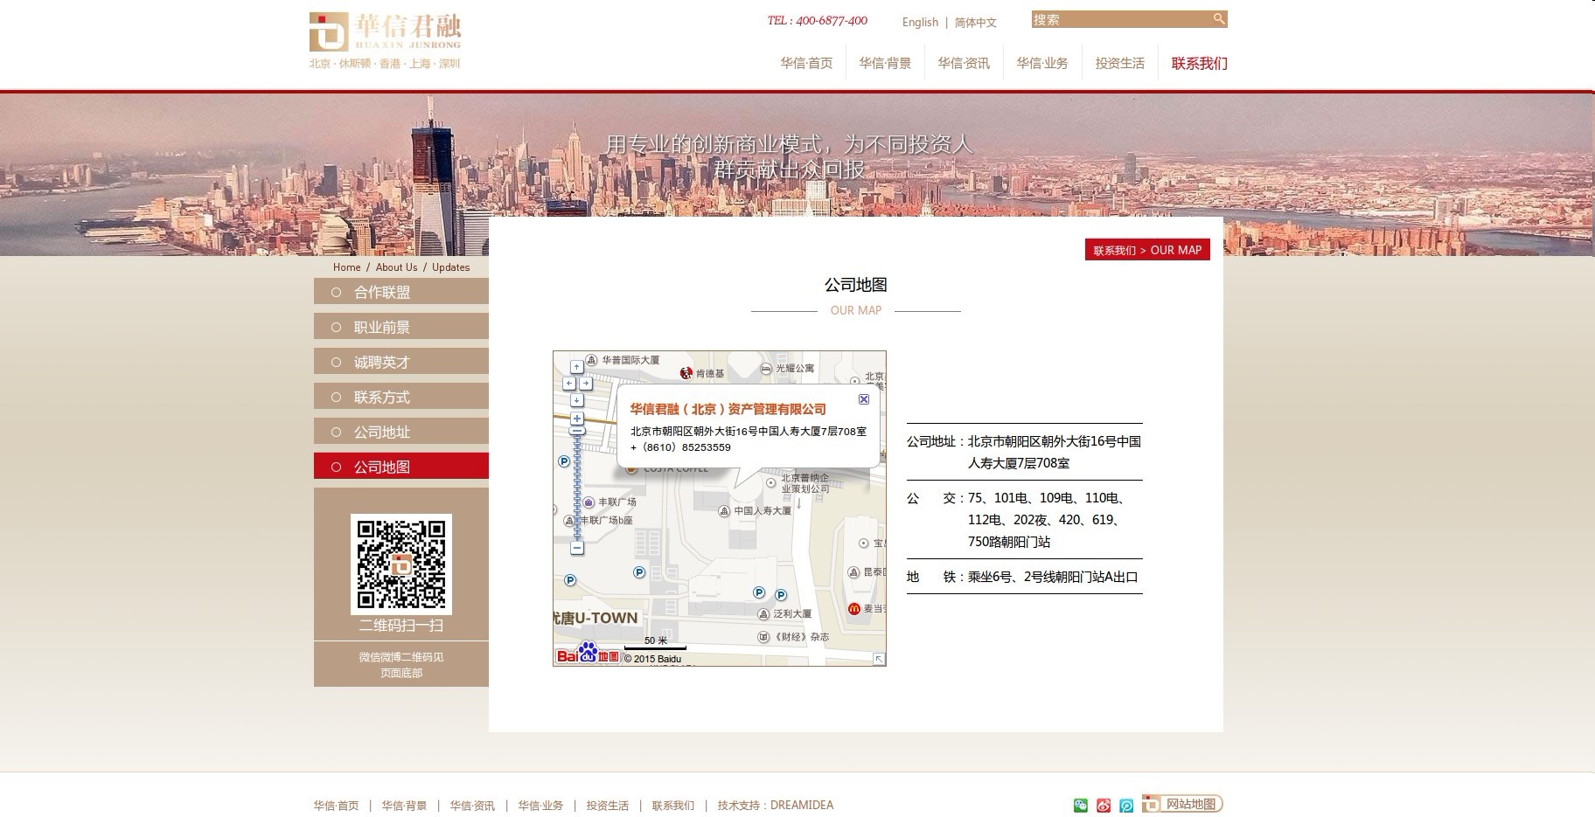
Task: Open the 华信·背景 menu
Action: [x=885, y=63]
